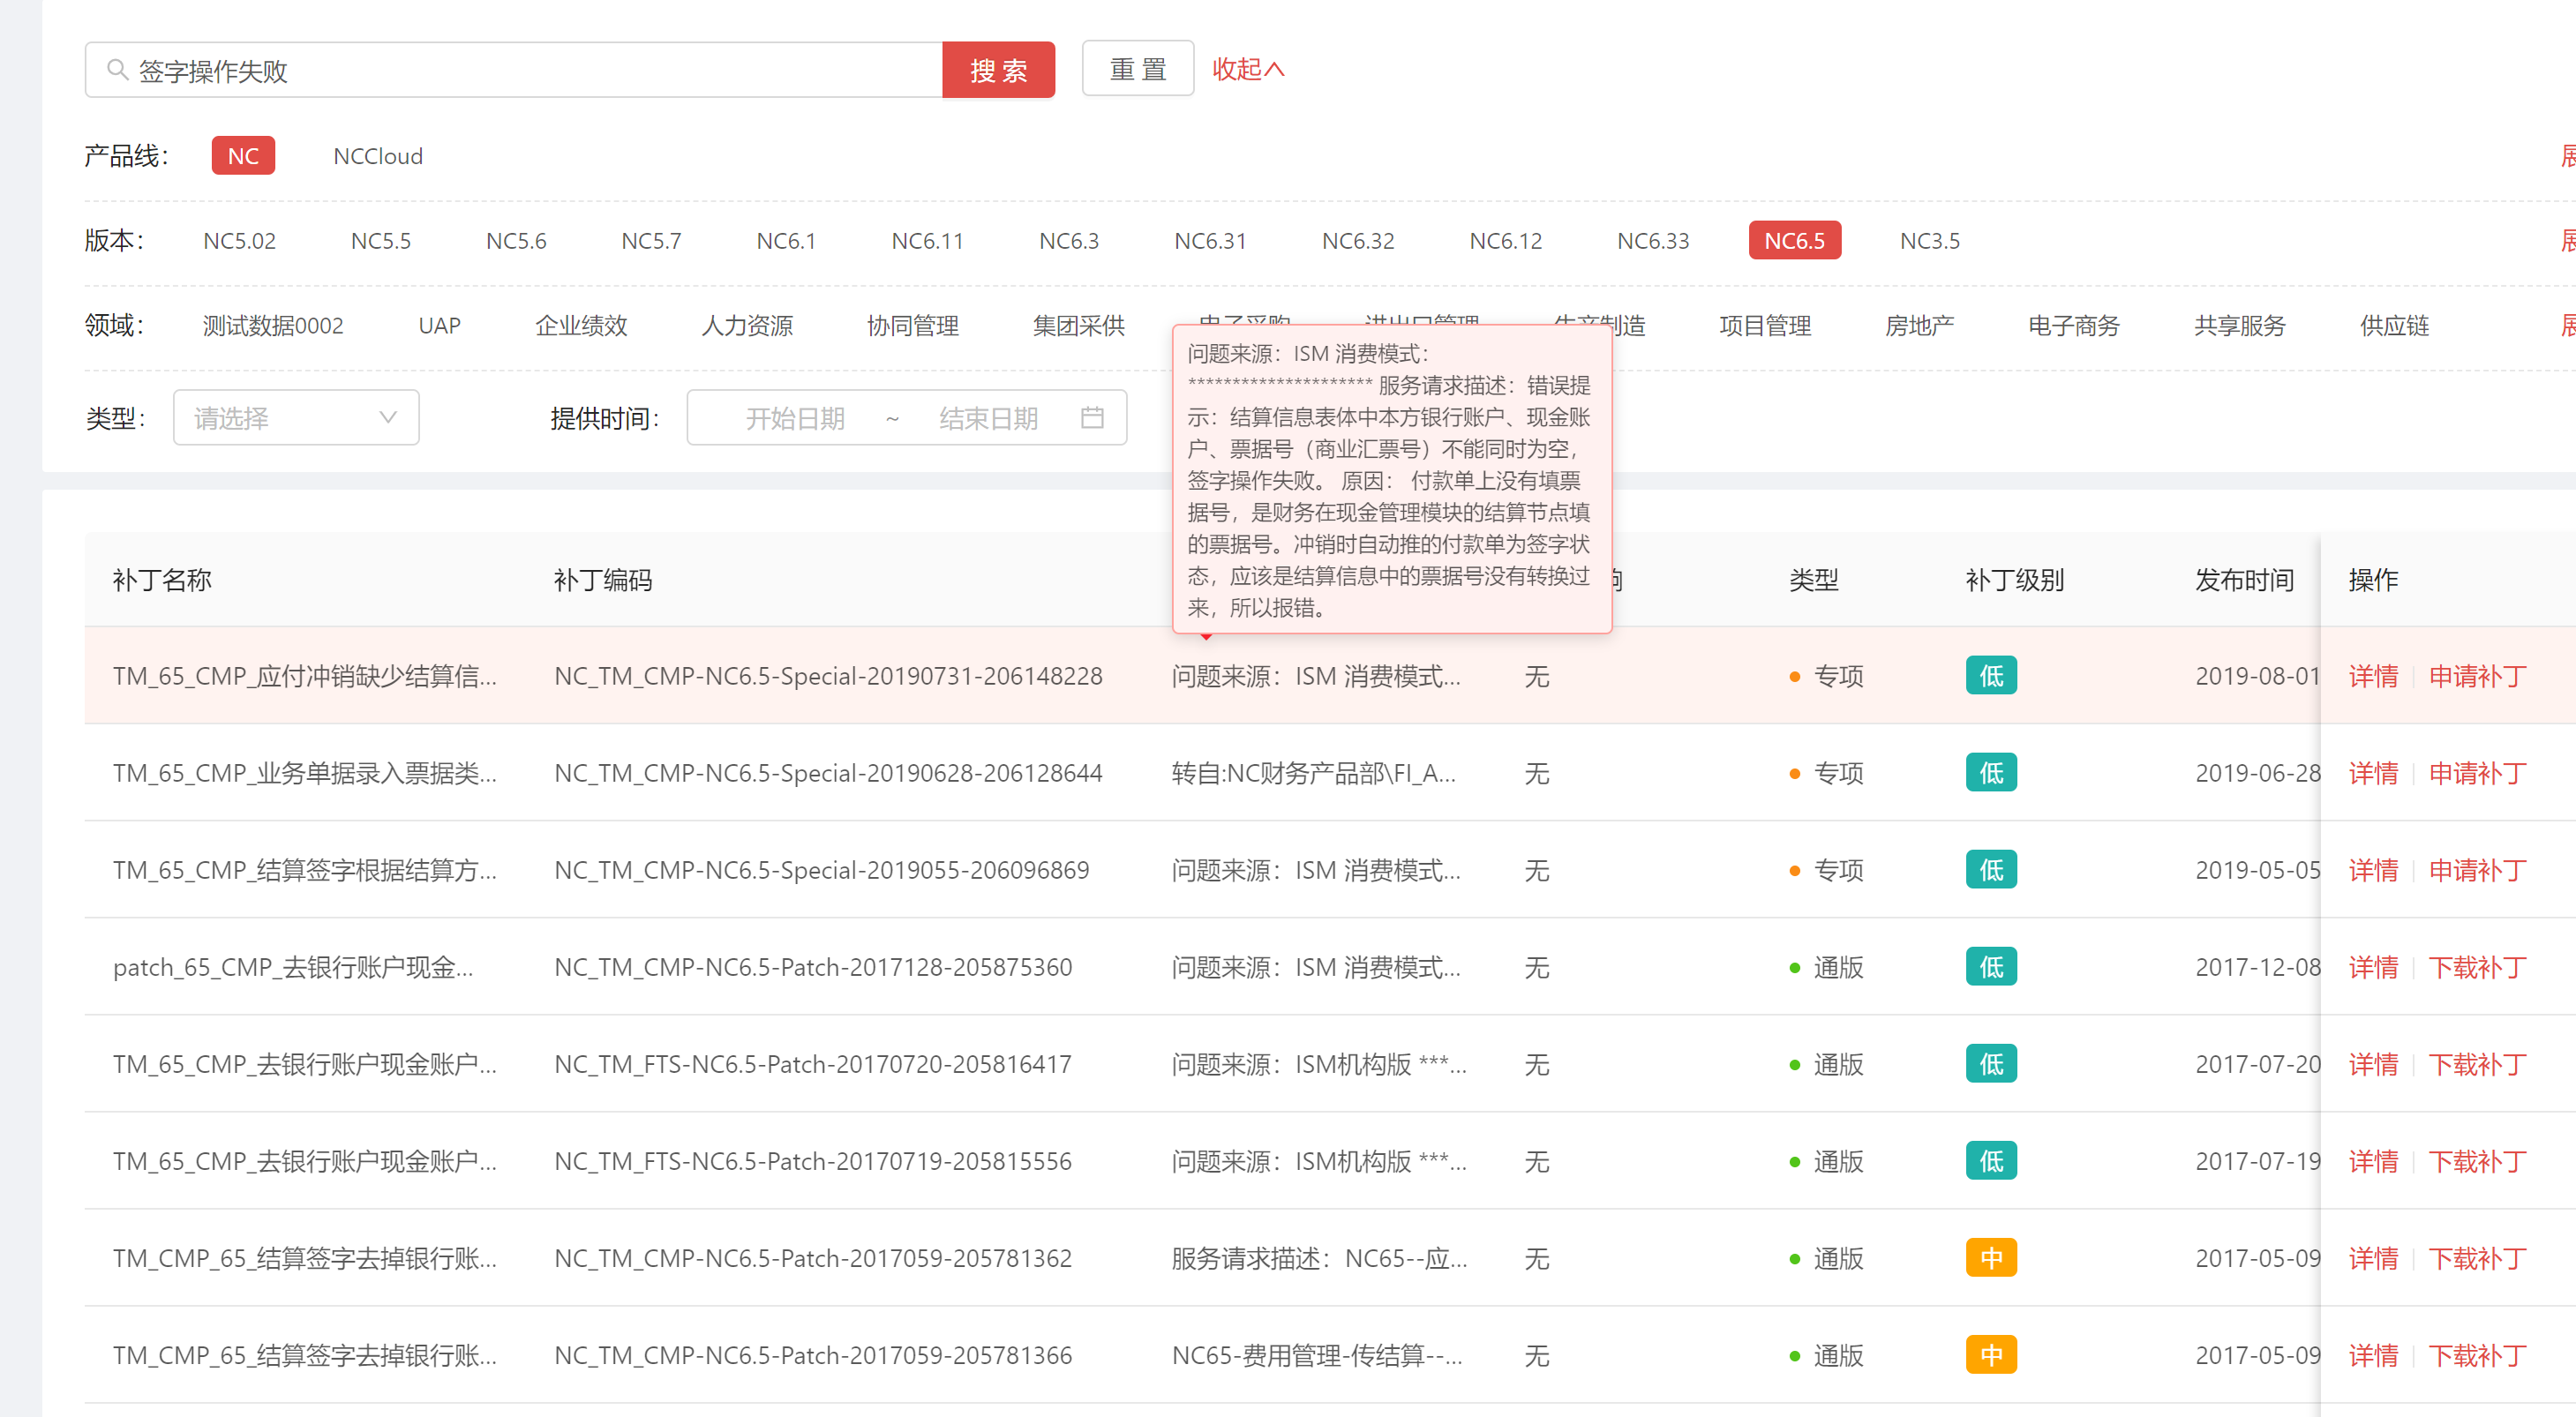Filter by domain UAP
The width and height of the screenshot is (2576, 1417).
[x=439, y=326]
